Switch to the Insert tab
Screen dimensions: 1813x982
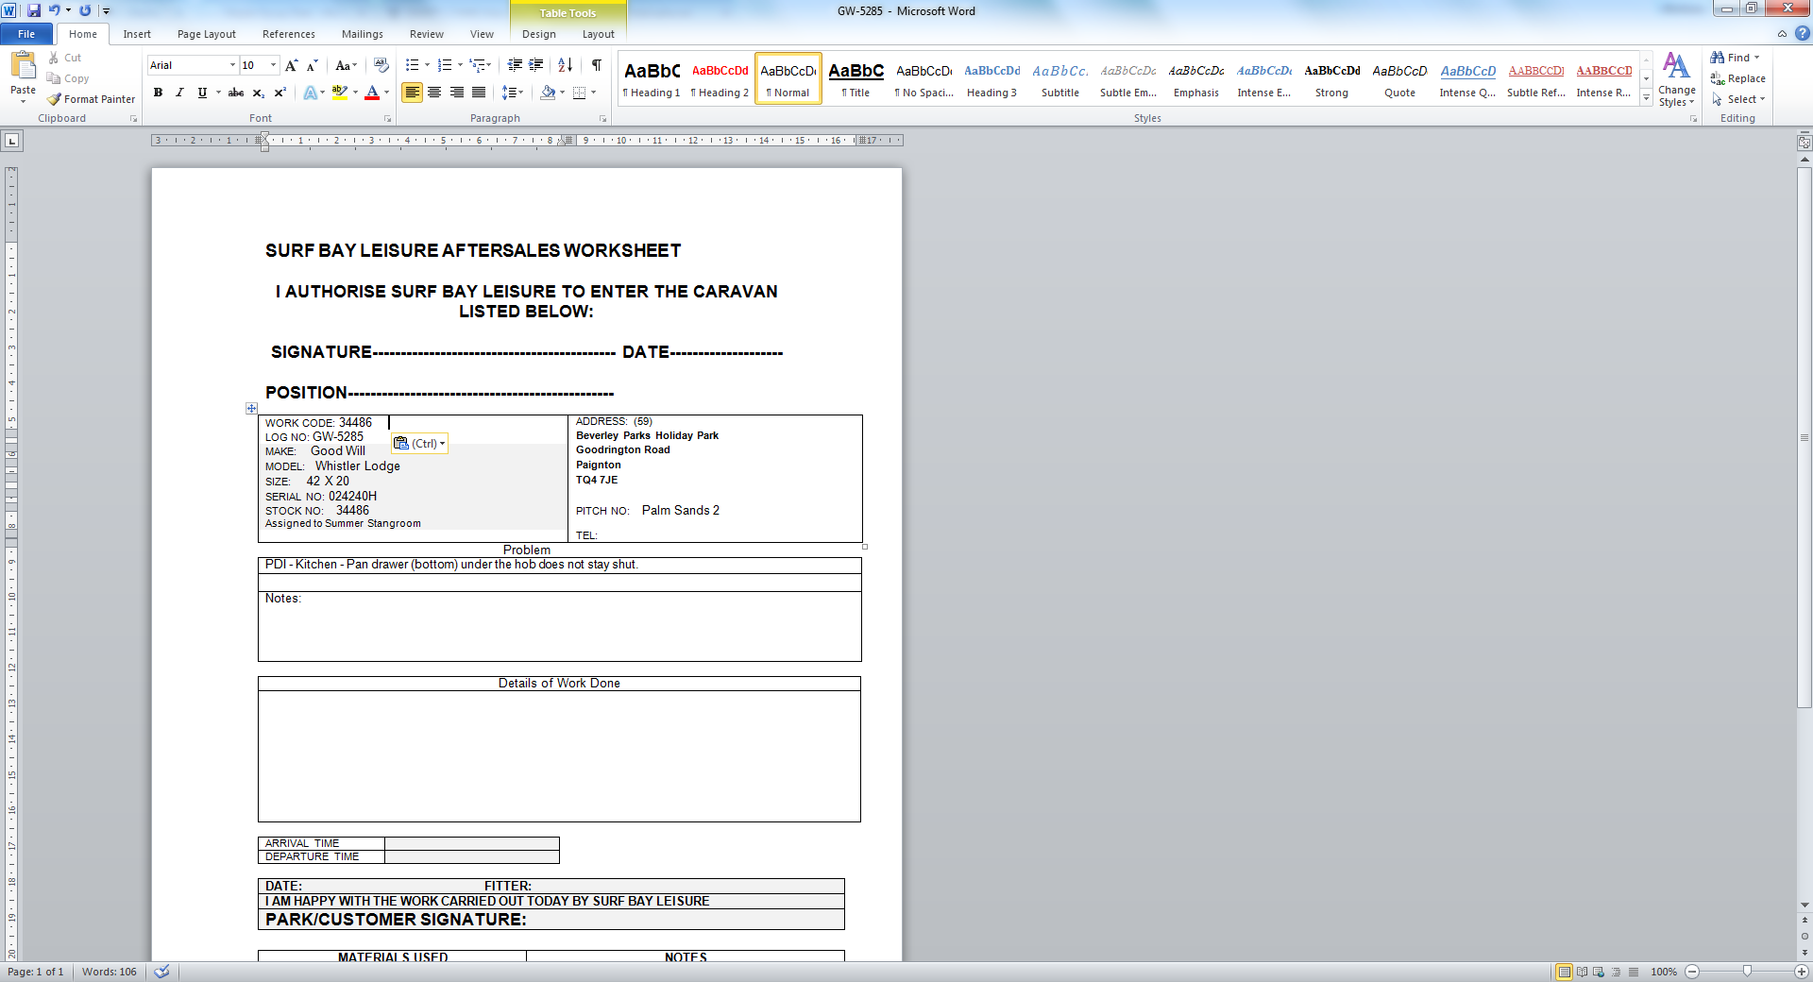pyautogui.click(x=137, y=34)
